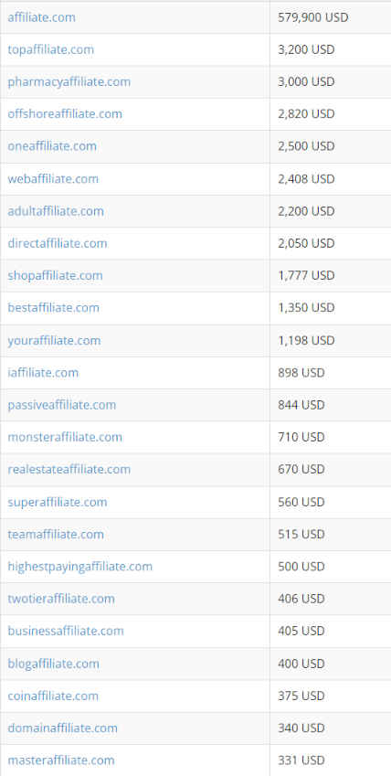
Task: Click masteraffiliate.com link
Action: 61,760
